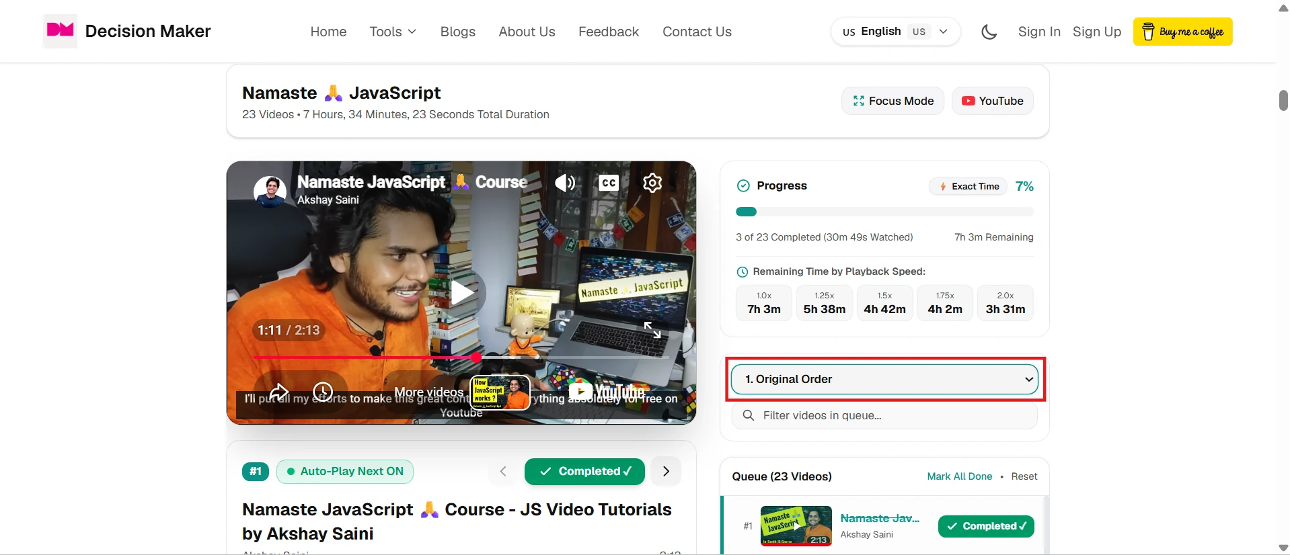Enable Focus Mode

893,101
